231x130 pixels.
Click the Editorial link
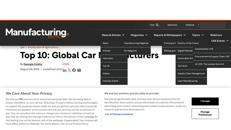coord(190,25)
